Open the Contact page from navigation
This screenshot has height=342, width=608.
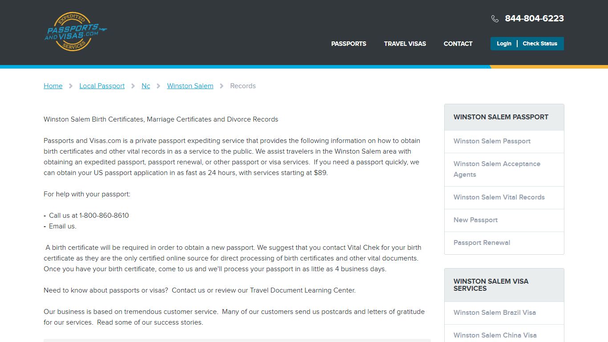(x=458, y=44)
